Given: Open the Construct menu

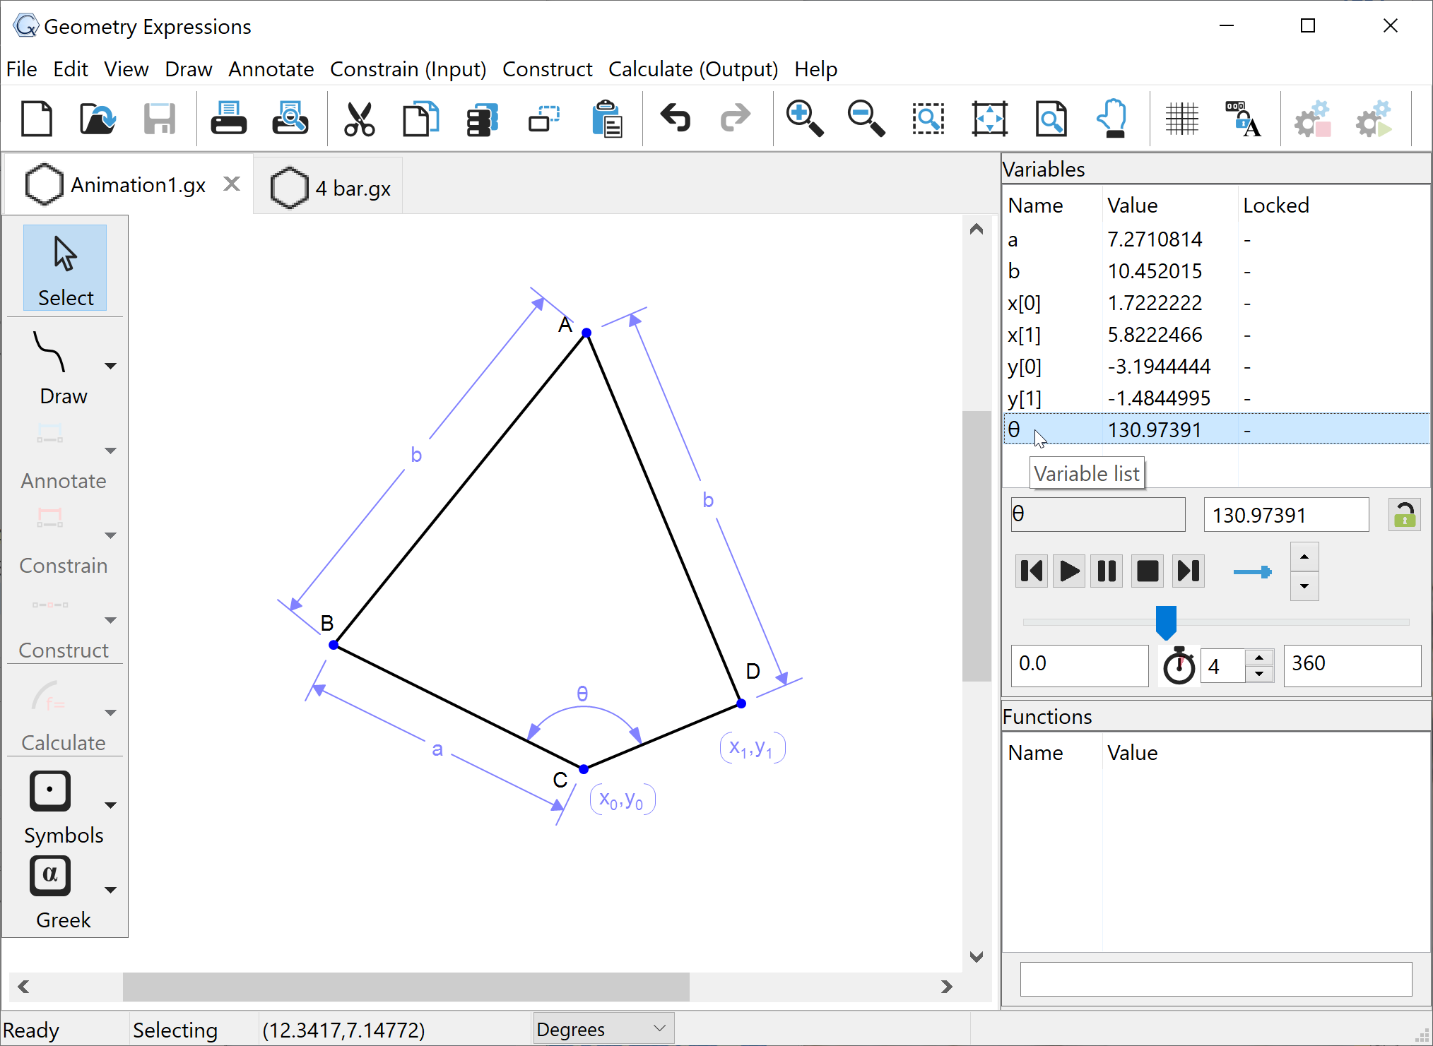Looking at the screenshot, I should click(x=547, y=69).
